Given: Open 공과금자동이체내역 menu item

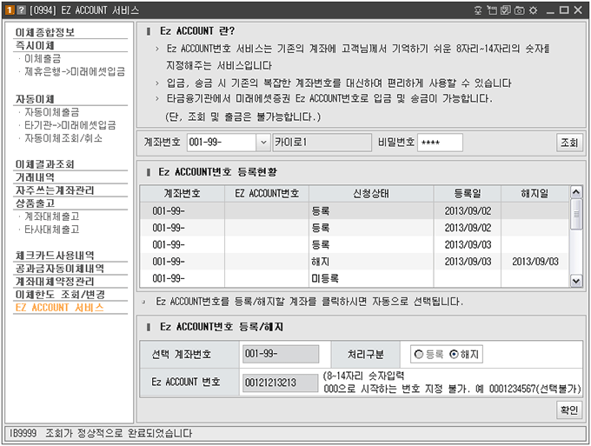Looking at the screenshot, I should [x=60, y=269].
